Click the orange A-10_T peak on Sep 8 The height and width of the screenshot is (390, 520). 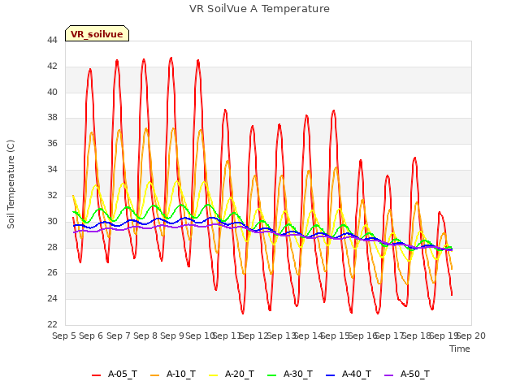(x=146, y=128)
